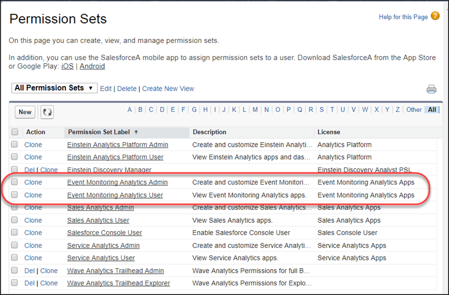Clone the Salesforce Console User set
This screenshot has width=449, height=295.
[x=33, y=232]
